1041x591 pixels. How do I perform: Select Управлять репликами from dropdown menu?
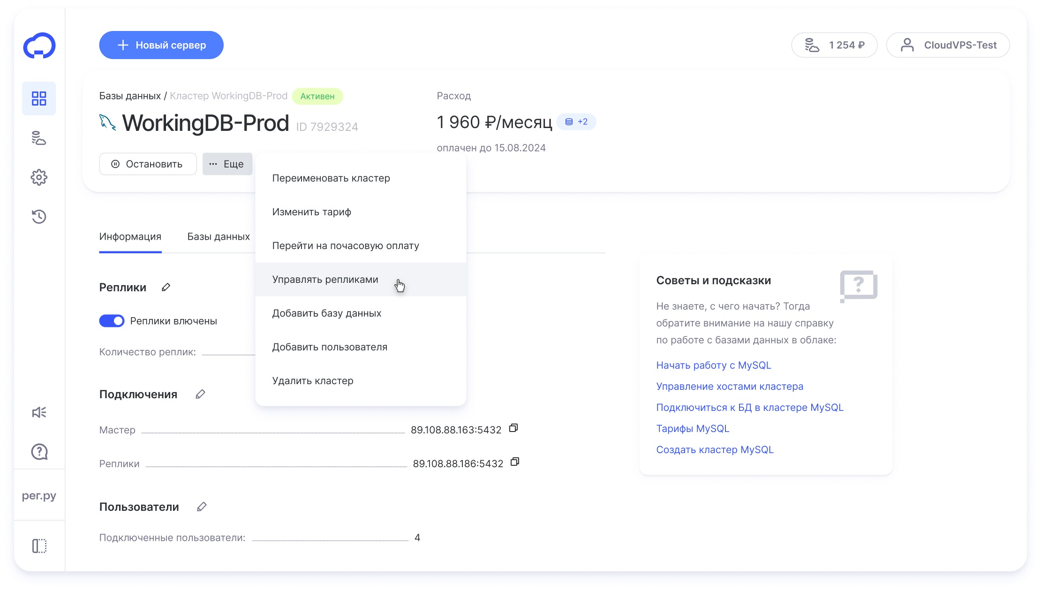pyautogui.click(x=324, y=279)
